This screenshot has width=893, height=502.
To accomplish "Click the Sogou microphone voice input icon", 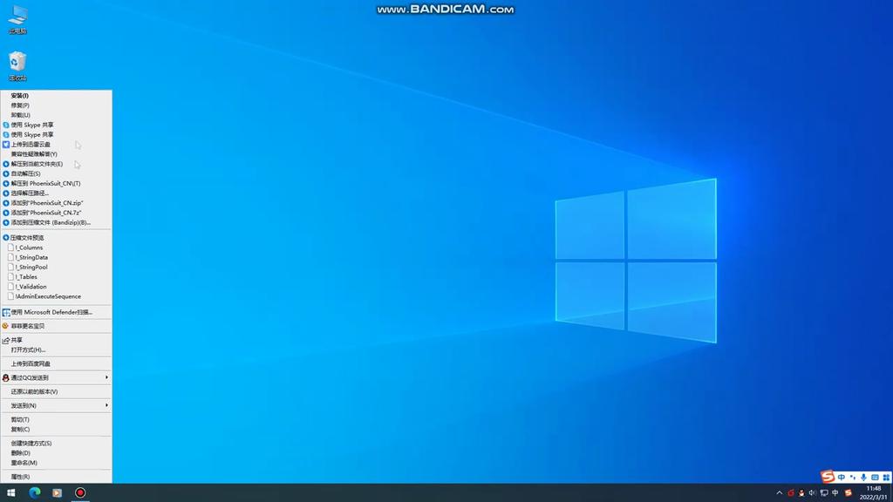I will point(864,478).
